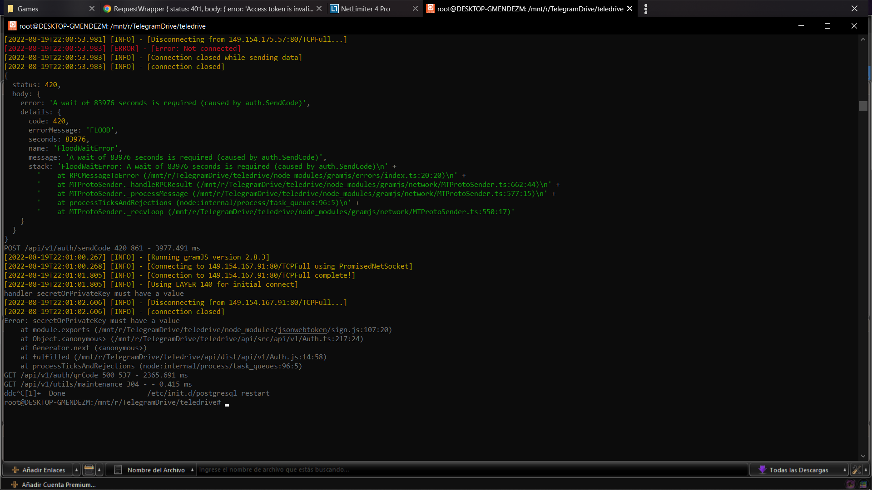The height and width of the screenshot is (490, 872).
Task: Expand the arrow beside the clipboard icon
Action: 99,470
